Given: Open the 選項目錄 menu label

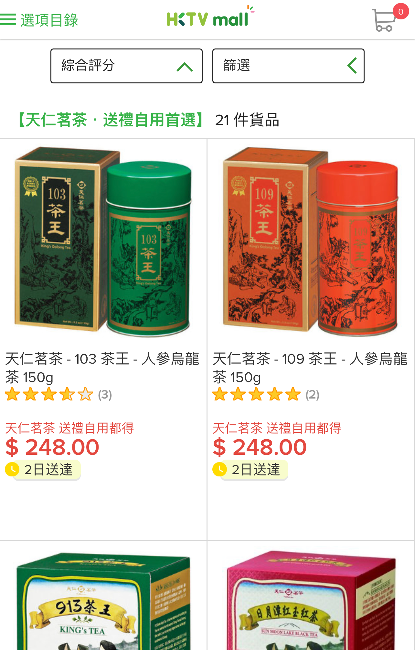Looking at the screenshot, I should (x=49, y=20).
